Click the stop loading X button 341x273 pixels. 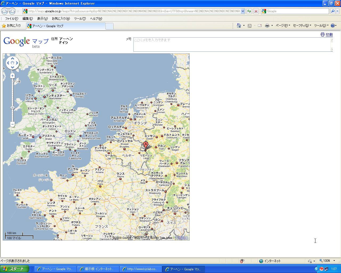point(256,11)
